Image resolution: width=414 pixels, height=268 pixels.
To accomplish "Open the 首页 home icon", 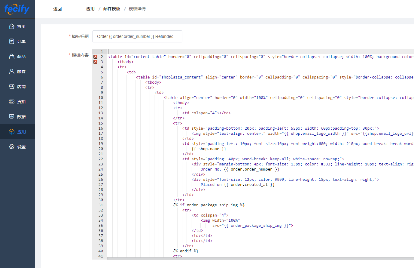I will [x=12, y=26].
